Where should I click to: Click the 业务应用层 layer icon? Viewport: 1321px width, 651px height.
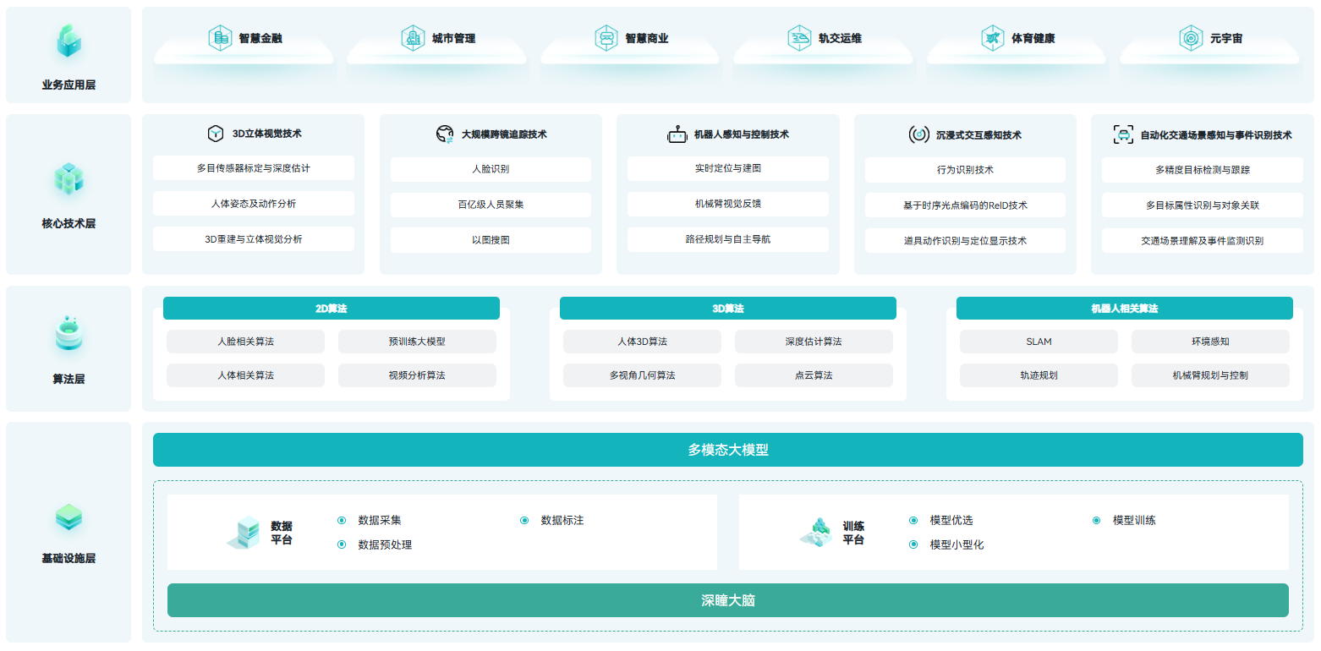(69, 41)
